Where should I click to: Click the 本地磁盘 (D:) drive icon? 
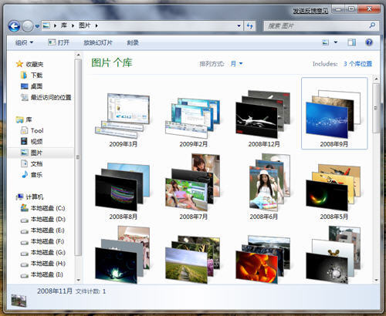[x=25, y=220]
